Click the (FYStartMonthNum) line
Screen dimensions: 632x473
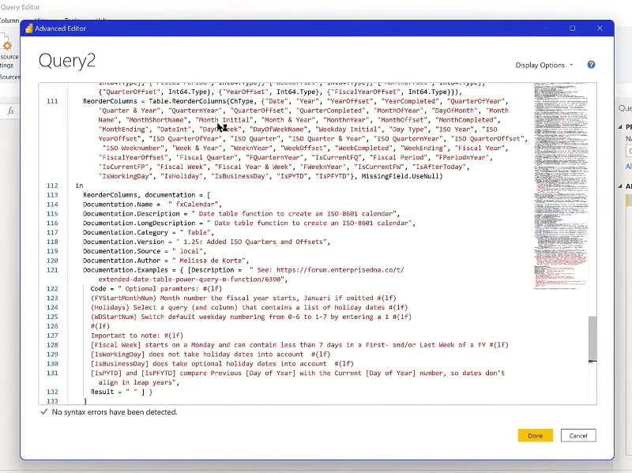(x=243, y=298)
